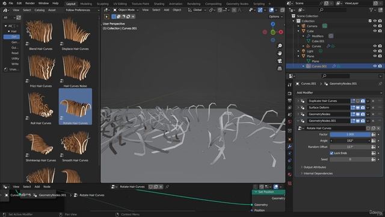385x217 pixels.
Task: Switch to the Geometry Nodes workspace tab
Action: (237, 4)
